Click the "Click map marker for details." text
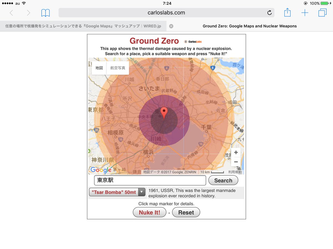This screenshot has height=249, width=333. (167, 204)
